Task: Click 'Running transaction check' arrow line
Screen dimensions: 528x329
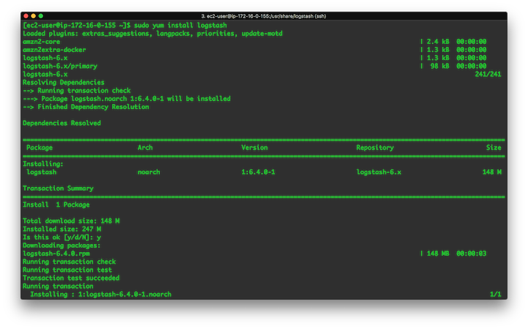Action: [x=77, y=90]
